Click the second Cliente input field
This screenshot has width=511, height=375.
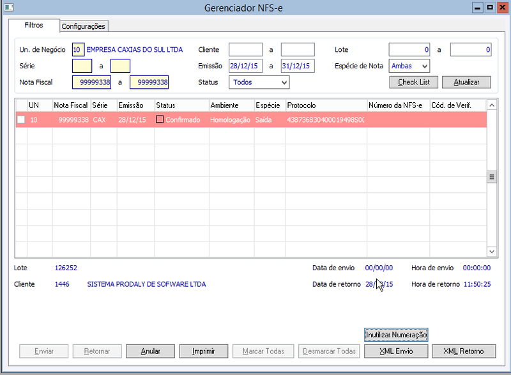[298, 50]
